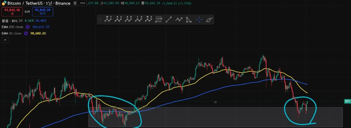Select the Fibonacci retracement tool
The height and width of the screenshot is (128, 351).
tap(159, 20)
